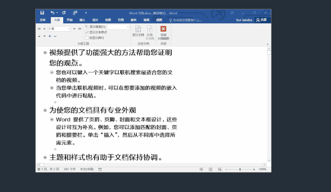
Task: Click the 共享 (Share) button
Action: (x=262, y=20)
